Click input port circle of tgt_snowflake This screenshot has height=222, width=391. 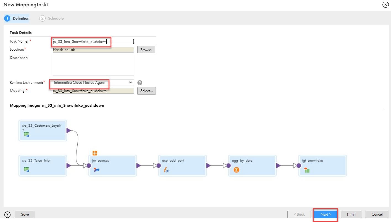point(299,166)
